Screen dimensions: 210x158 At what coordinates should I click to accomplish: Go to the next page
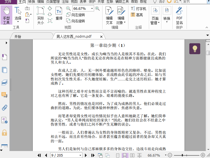[86, 155]
